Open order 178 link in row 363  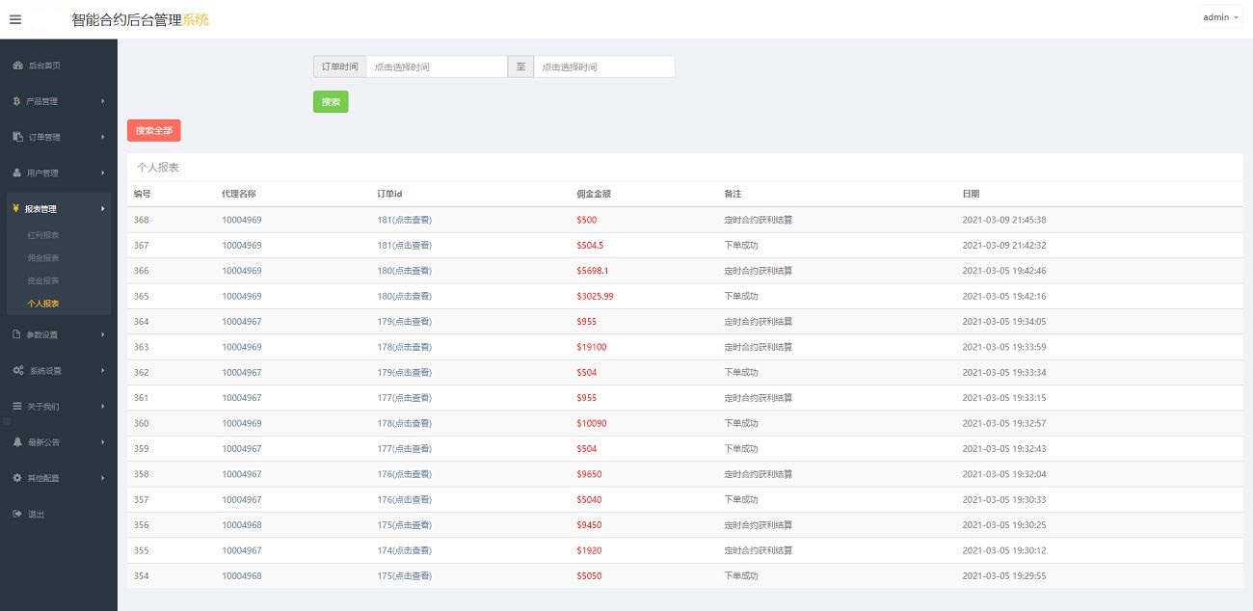point(404,347)
